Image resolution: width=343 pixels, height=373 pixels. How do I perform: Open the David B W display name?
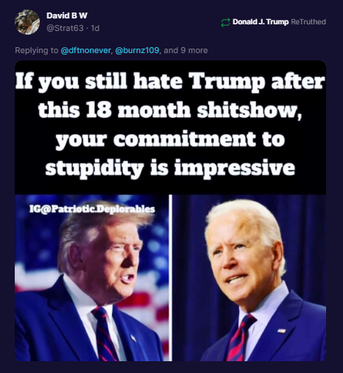67,15
